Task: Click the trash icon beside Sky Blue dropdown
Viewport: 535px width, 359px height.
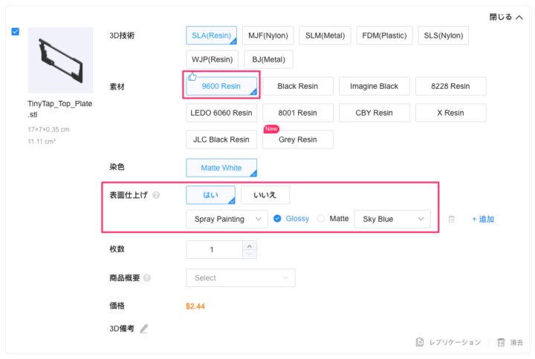Action: point(451,220)
